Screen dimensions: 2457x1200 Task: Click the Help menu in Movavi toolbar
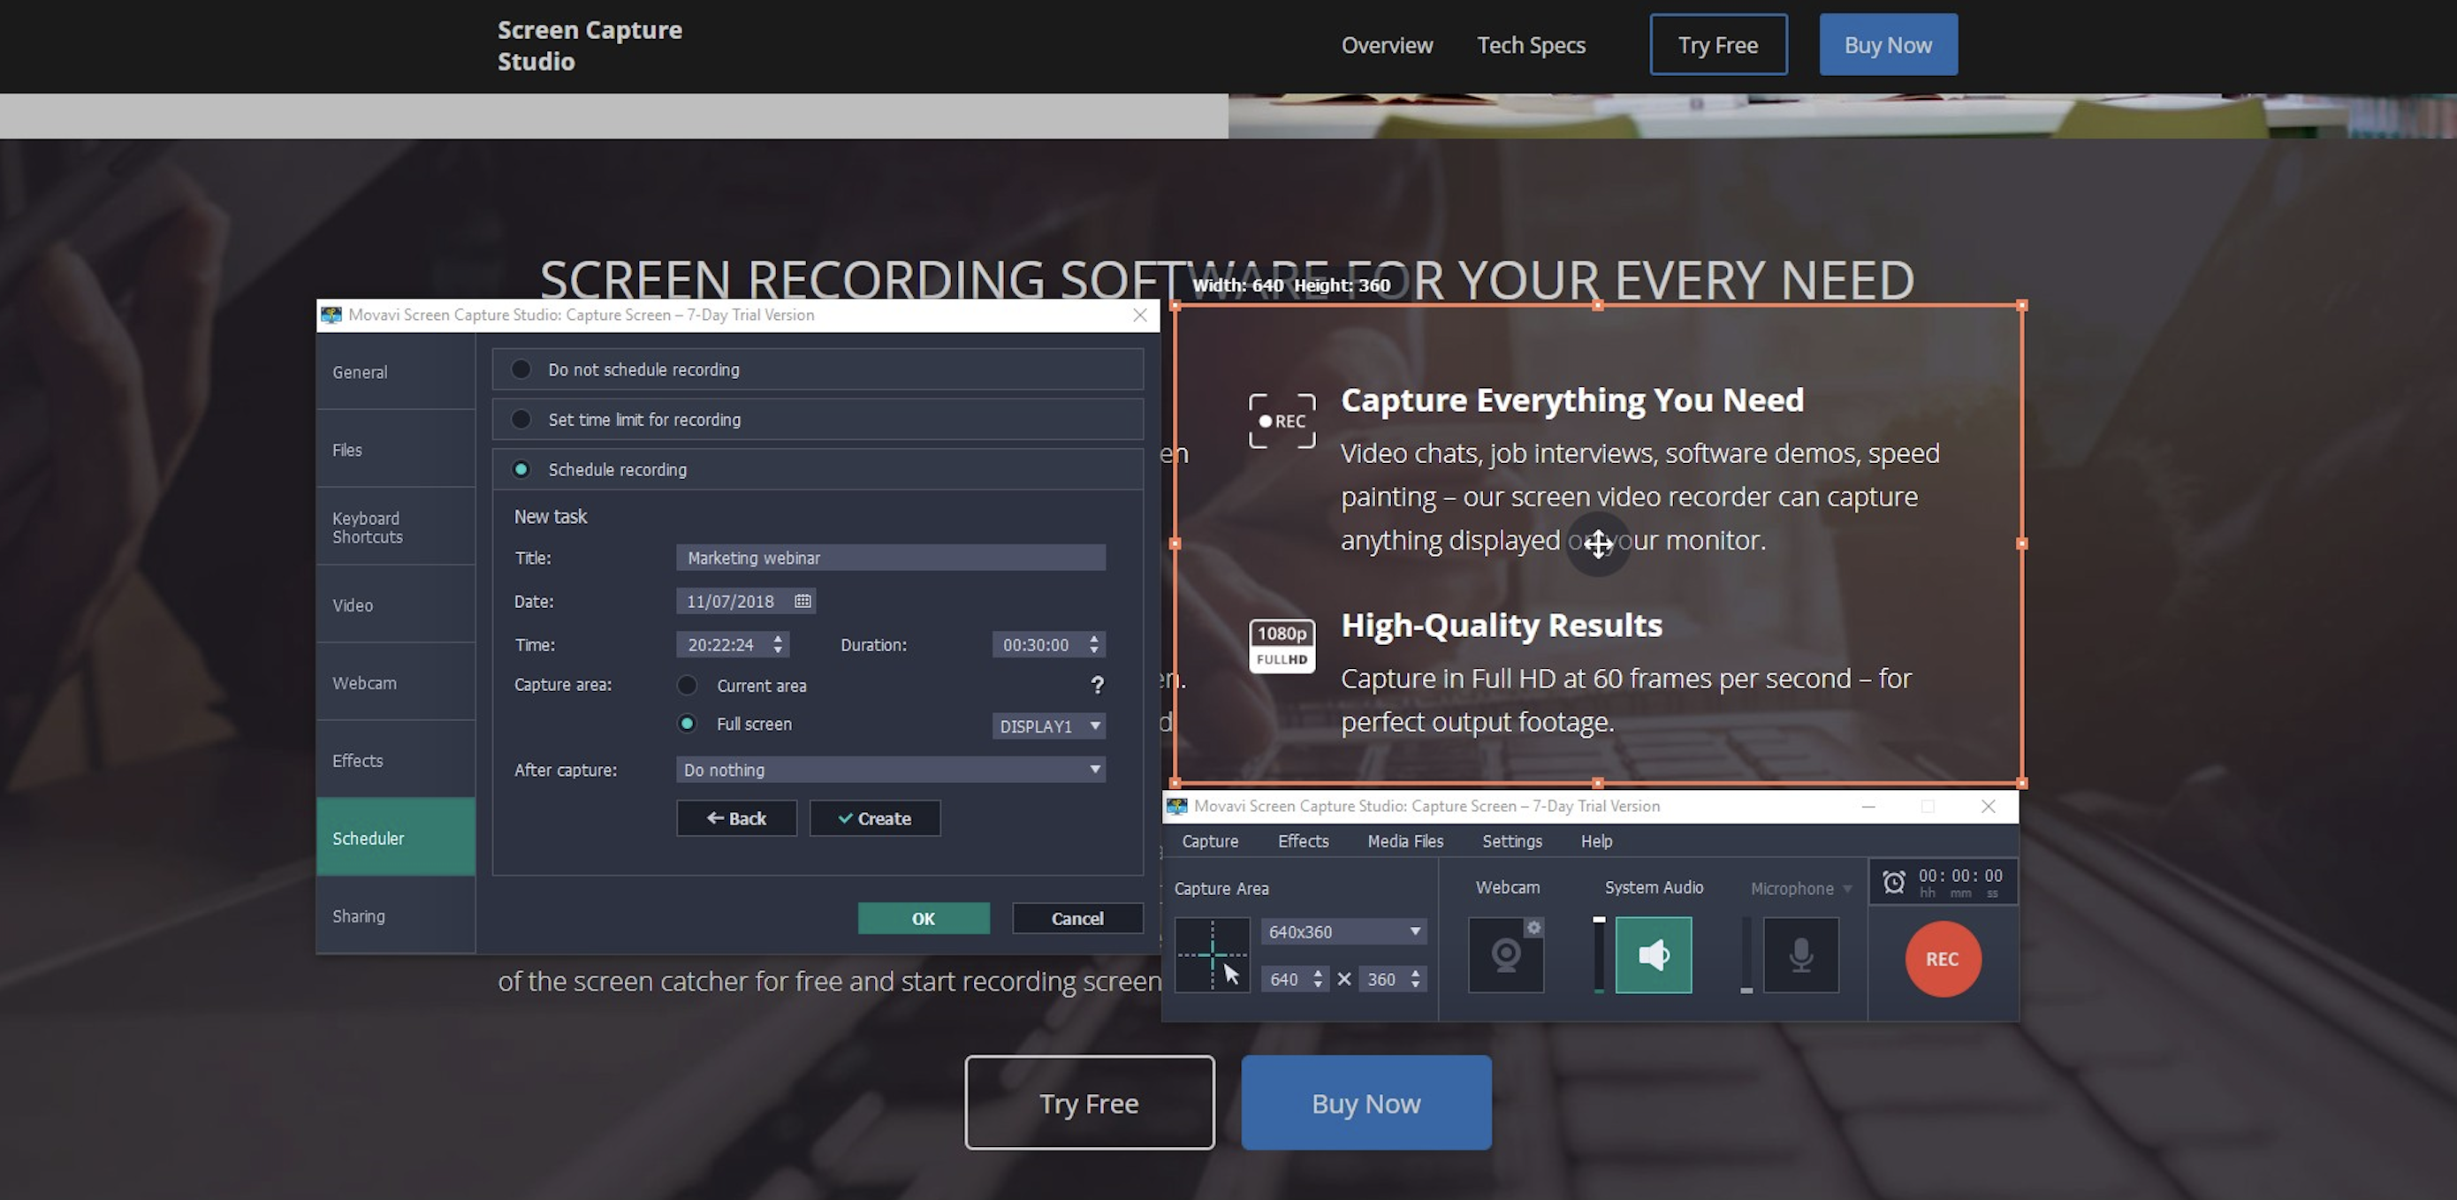click(1595, 841)
